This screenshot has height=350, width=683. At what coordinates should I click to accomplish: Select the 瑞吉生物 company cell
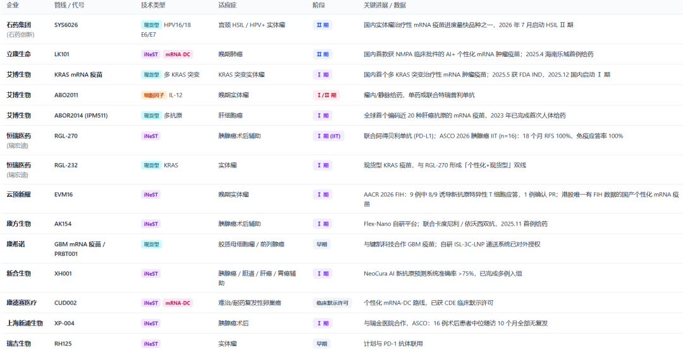19,344
